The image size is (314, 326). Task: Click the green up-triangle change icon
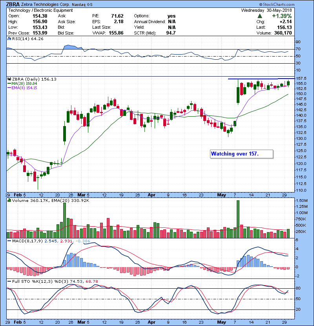259,16
